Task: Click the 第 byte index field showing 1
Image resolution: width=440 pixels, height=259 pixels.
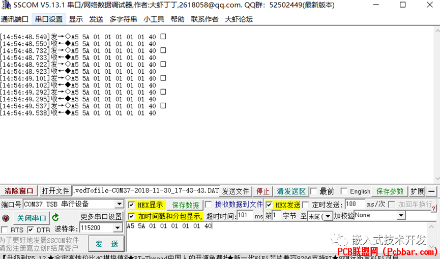Action: click(276, 216)
